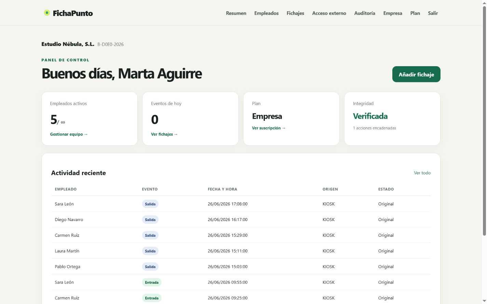Click KIOSK origin in Laura Martín row
Image resolution: width=487 pixels, height=304 pixels.
pyautogui.click(x=328, y=251)
